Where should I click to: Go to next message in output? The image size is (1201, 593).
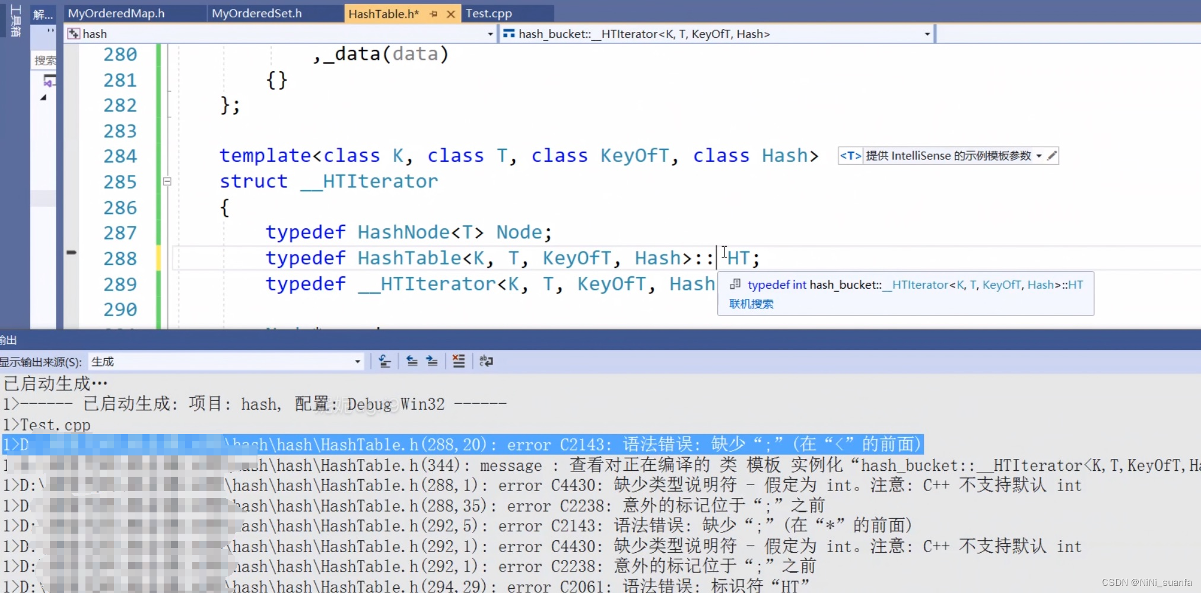432,361
